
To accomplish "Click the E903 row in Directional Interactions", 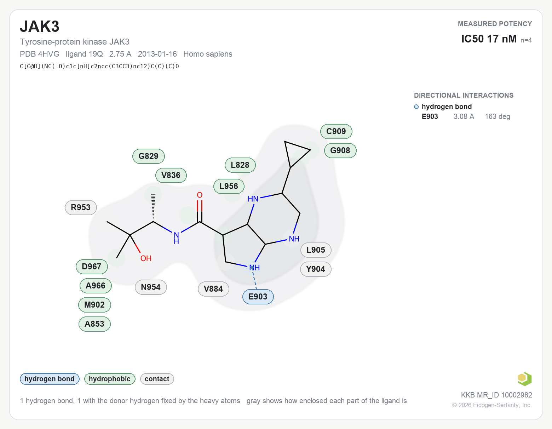I will coord(466,116).
